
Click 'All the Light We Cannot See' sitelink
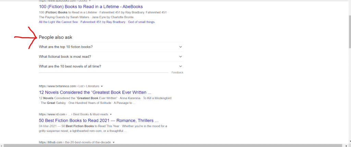(59, 22)
